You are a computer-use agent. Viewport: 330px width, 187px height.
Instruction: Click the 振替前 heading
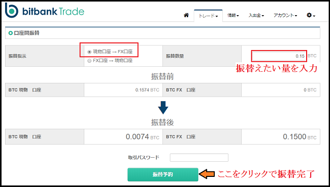(x=162, y=76)
